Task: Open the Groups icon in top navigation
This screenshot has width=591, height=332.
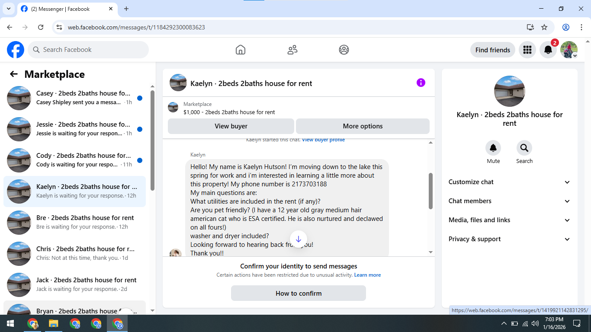Action: coord(344,50)
